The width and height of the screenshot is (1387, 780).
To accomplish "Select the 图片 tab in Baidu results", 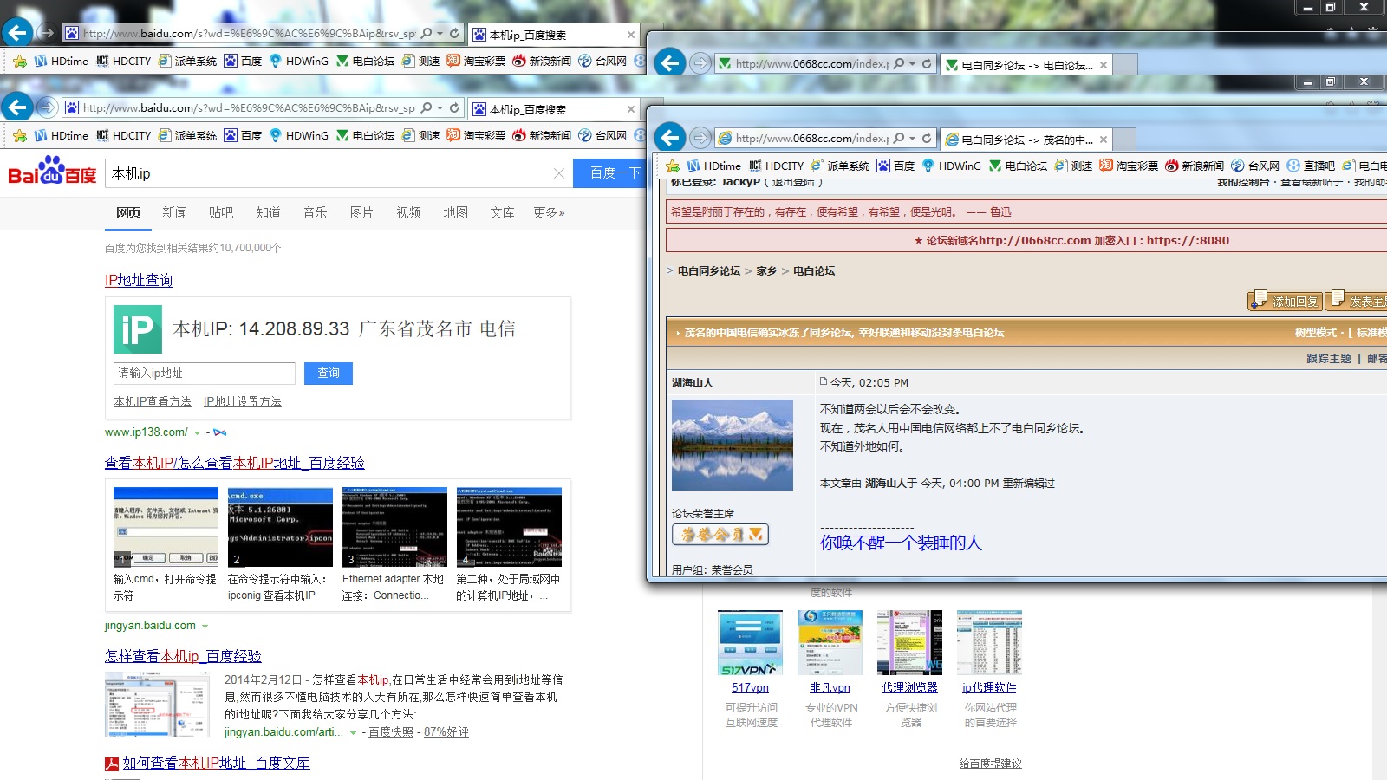I will (361, 212).
